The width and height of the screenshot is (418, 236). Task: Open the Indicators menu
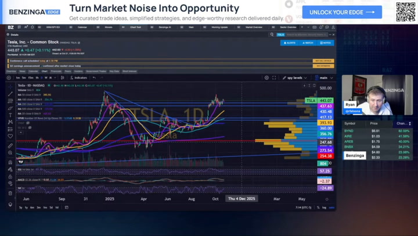[x=78, y=78]
